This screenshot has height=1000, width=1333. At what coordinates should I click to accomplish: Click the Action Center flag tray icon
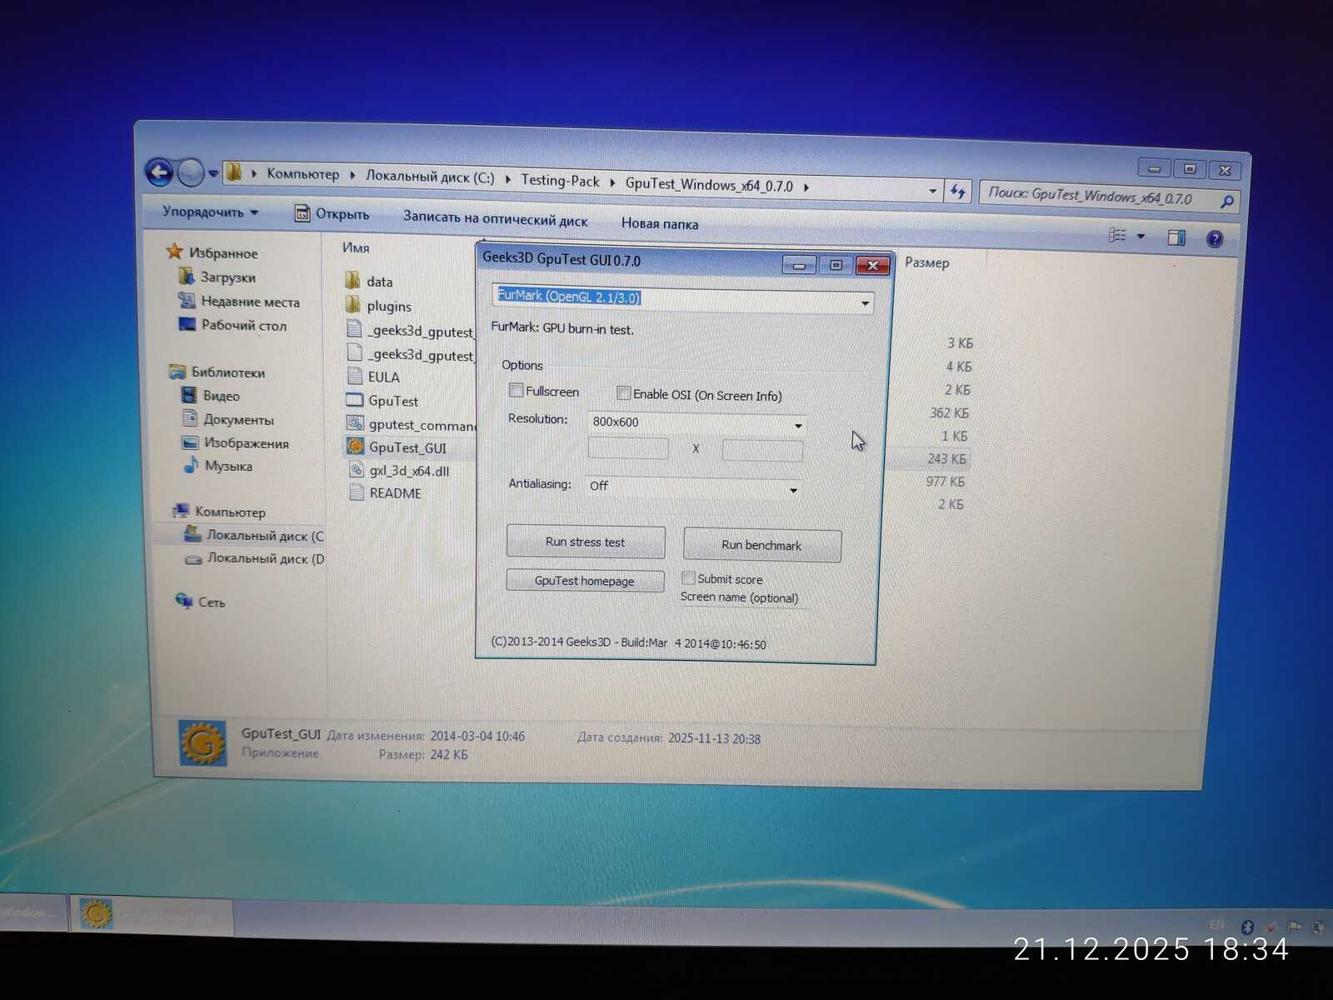(x=1294, y=927)
